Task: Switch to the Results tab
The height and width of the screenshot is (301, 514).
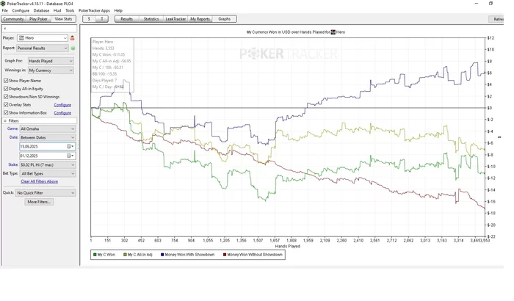Action: click(126, 19)
